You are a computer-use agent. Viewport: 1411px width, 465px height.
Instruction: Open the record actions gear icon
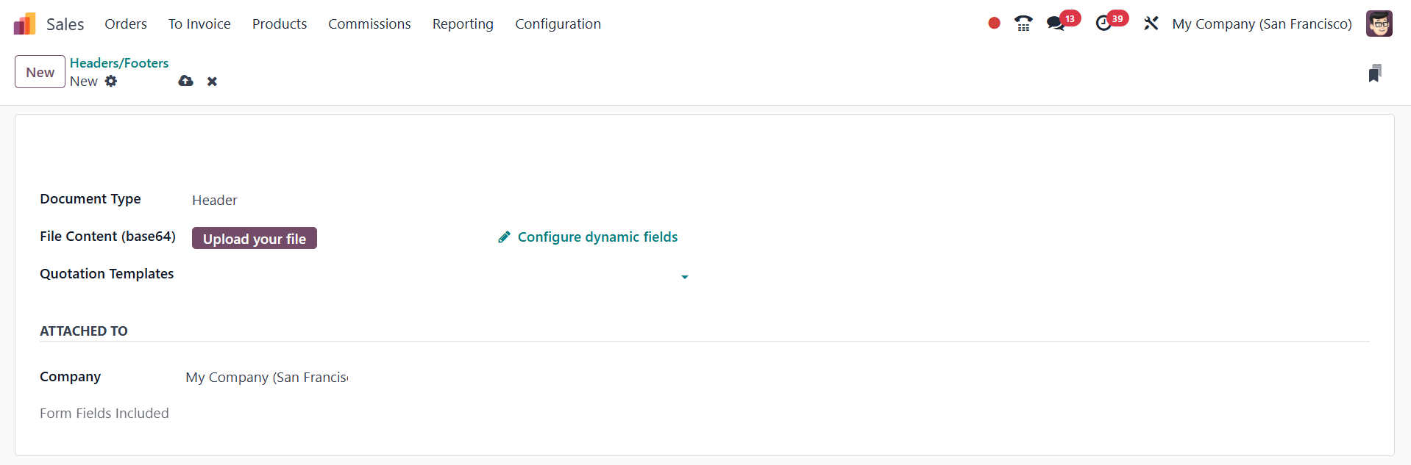111,81
